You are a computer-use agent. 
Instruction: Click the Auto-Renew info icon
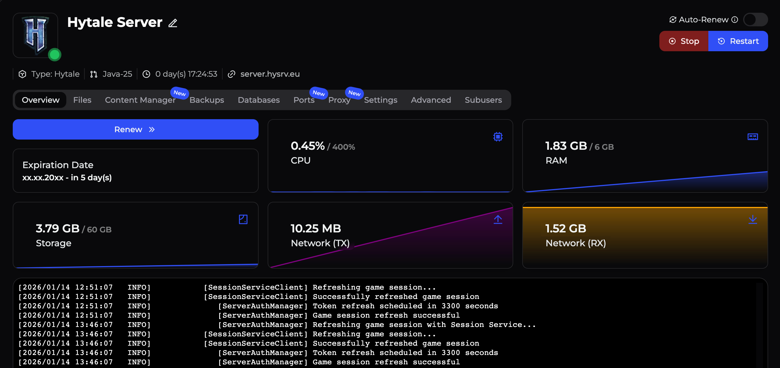[735, 20]
